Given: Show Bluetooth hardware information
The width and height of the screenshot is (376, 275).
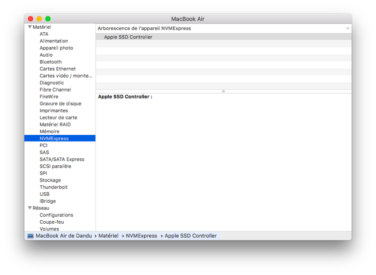Looking at the screenshot, I should pyautogui.click(x=50, y=62).
